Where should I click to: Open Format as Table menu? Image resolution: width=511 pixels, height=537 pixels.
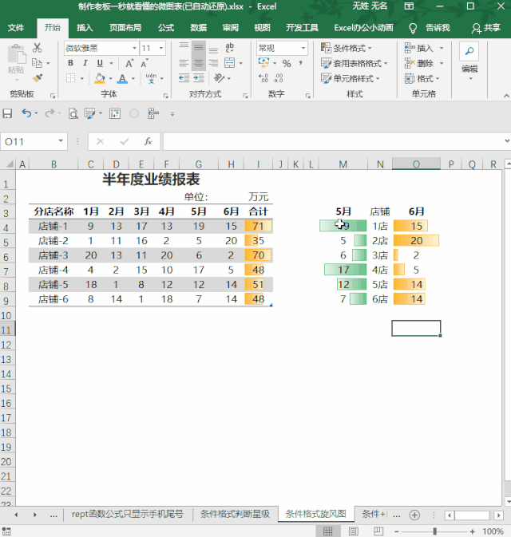click(354, 63)
